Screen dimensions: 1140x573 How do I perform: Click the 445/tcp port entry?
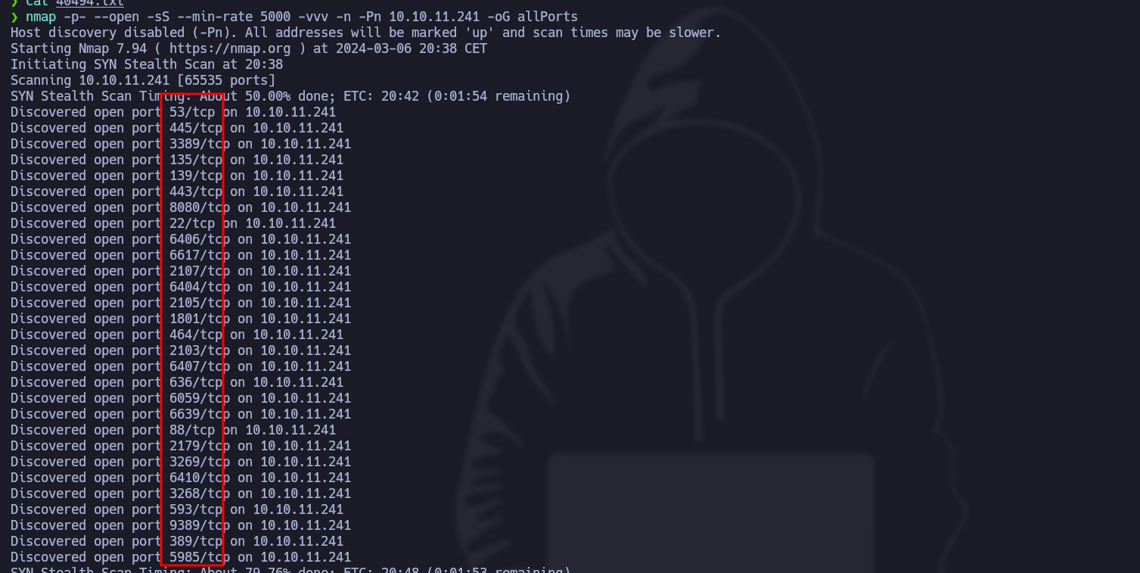(x=196, y=128)
